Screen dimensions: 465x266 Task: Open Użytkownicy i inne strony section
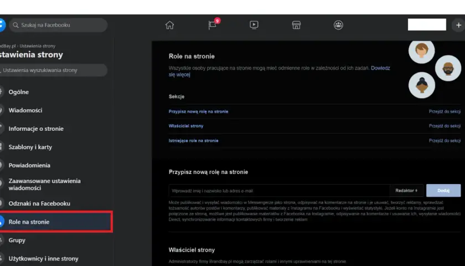coord(43,259)
